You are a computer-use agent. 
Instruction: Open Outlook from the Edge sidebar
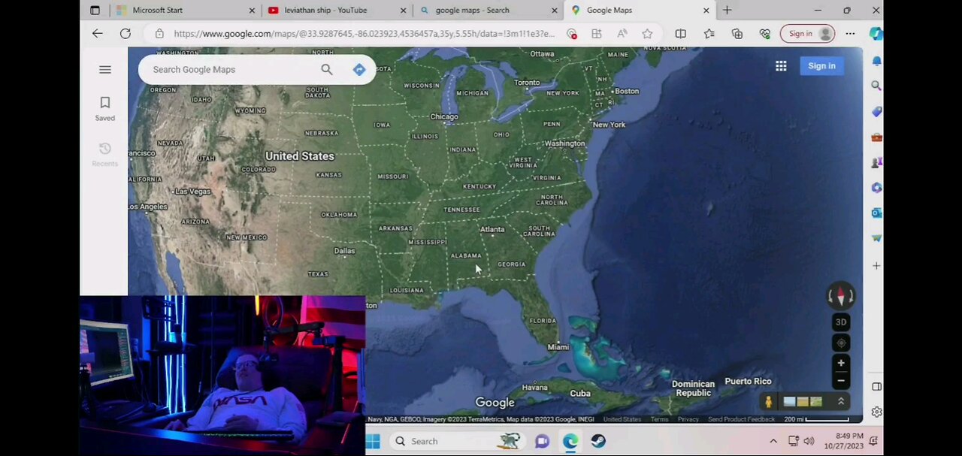[876, 213]
